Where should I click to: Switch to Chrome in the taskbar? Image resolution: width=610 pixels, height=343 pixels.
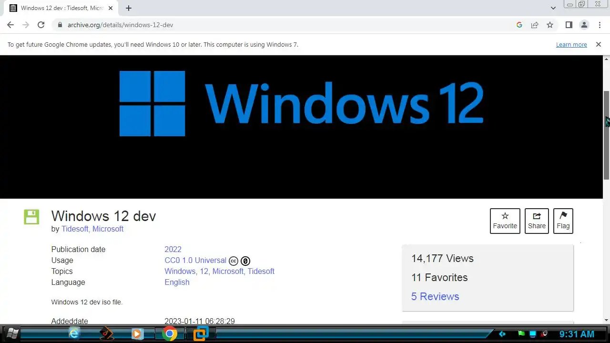point(169,333)
